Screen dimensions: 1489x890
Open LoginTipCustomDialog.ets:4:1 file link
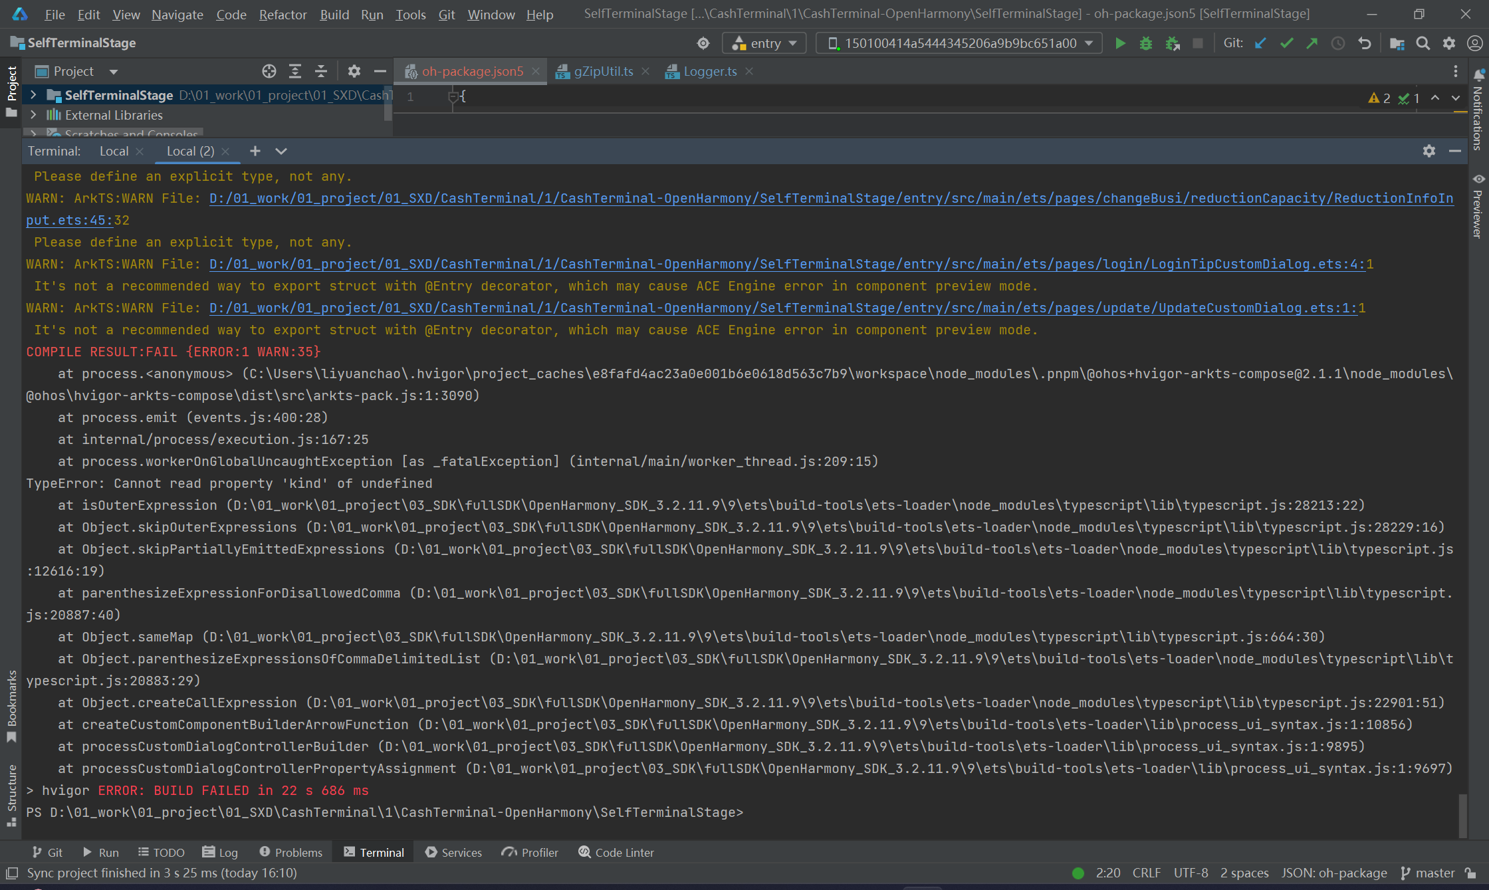tap(787, 264)
